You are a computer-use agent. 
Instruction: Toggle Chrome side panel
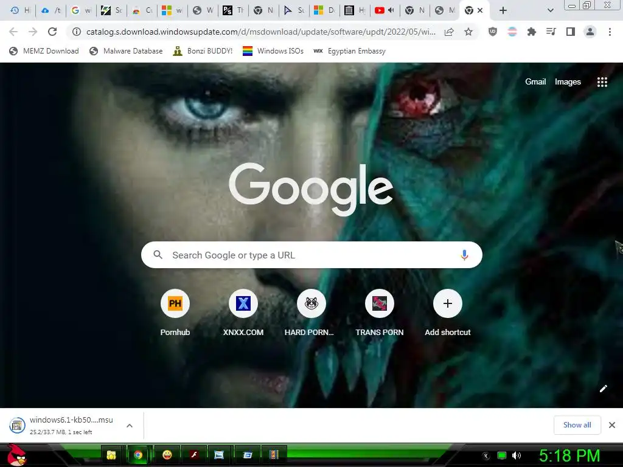tap(571, 32)
